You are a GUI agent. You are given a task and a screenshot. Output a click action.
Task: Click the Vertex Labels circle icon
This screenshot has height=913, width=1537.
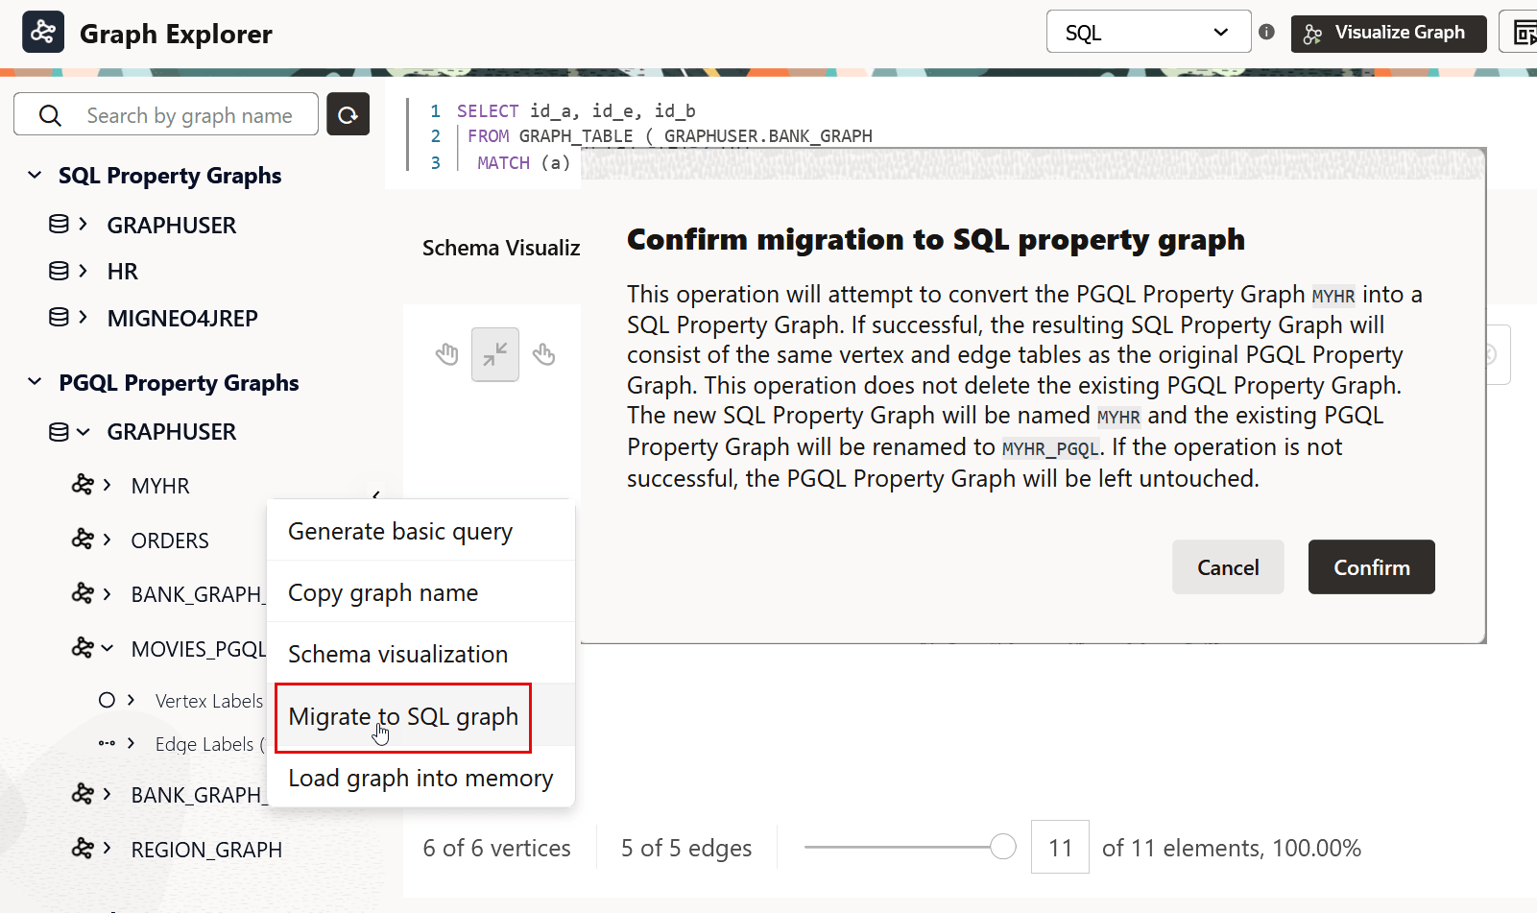(107, 700)
